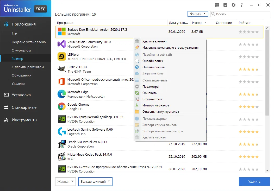Click the Google Chrome app icon
Image resolution: width=274 pixels, height=191 pixels.
(x=62, y=106)
